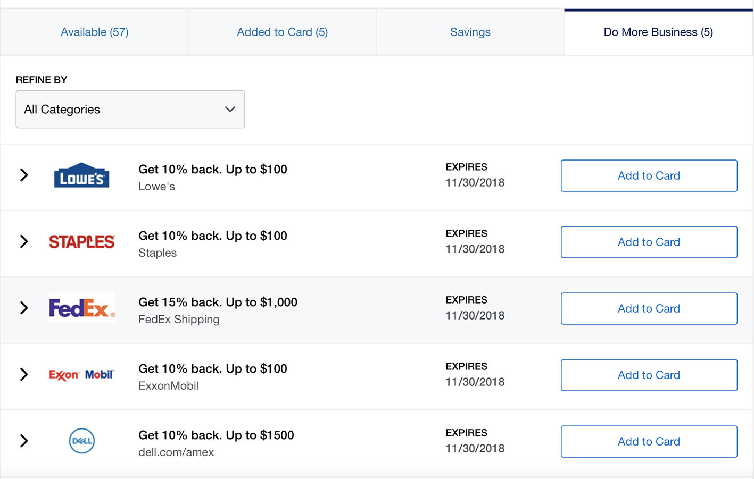Screen dimensions: 754x479
Task: Click the "dell.com/amex" text
Action: (176, 452)
